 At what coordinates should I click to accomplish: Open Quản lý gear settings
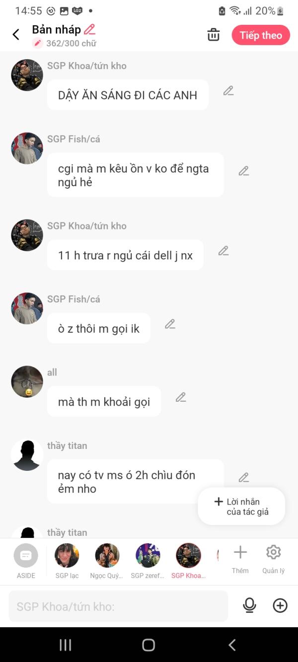pyautogui.click(x=274, y=560)
